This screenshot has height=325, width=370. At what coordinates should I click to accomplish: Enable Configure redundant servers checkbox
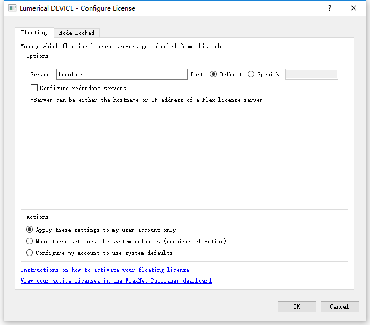(34, 88)
